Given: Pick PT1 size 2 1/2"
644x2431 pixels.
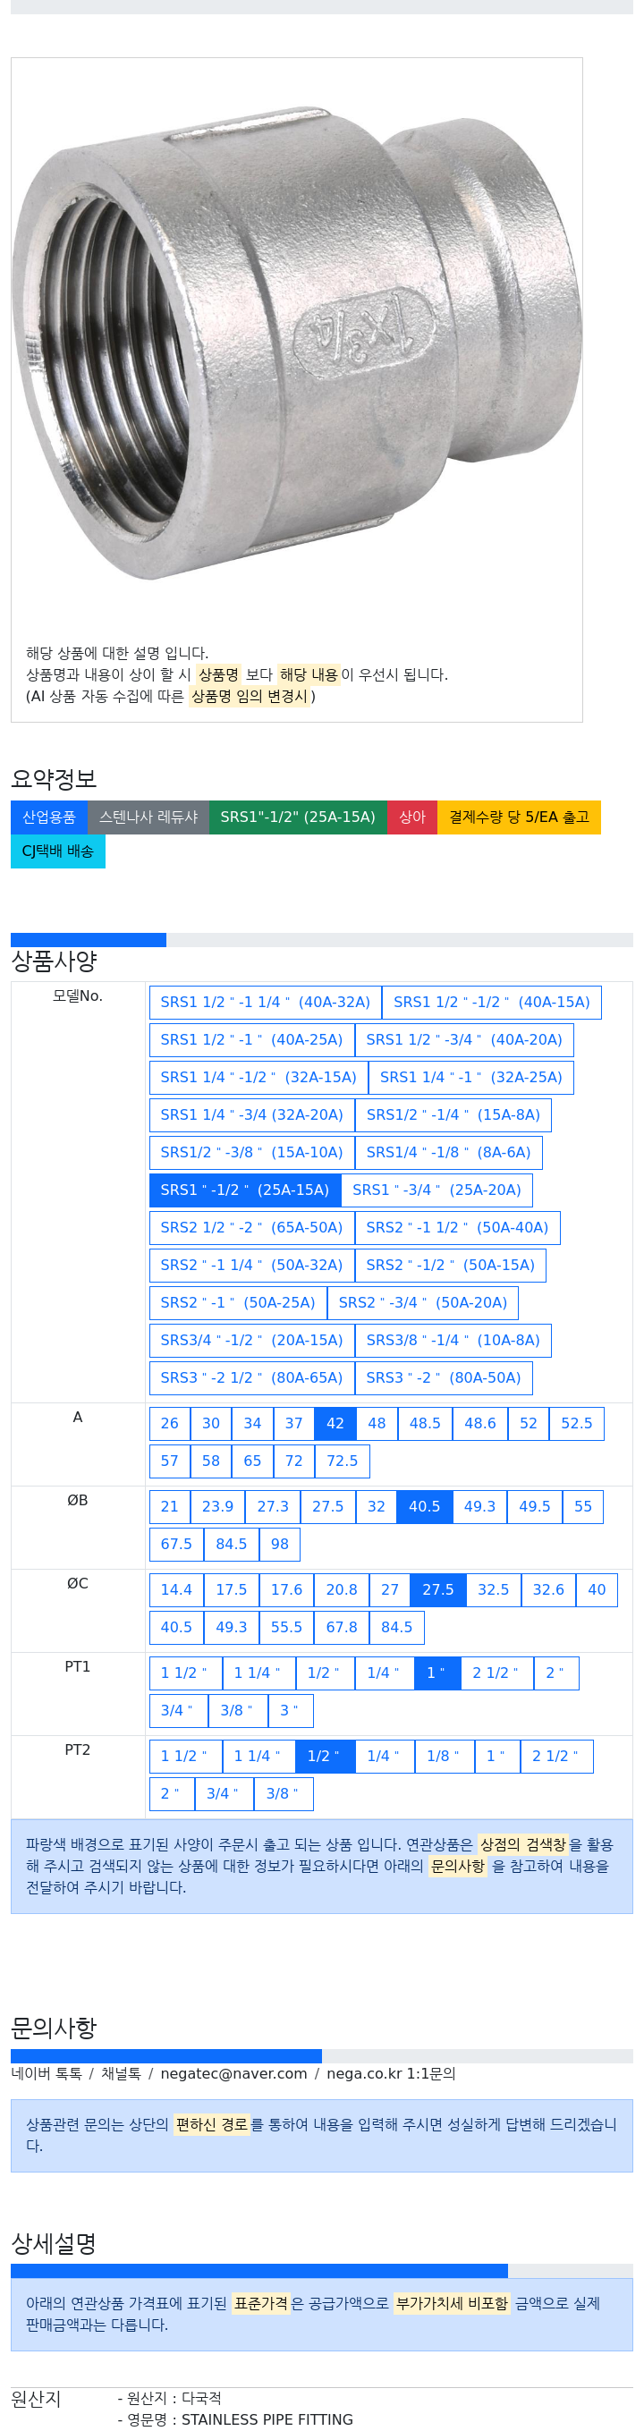Looking at the screenshot, I should [x=495, y=1673].
